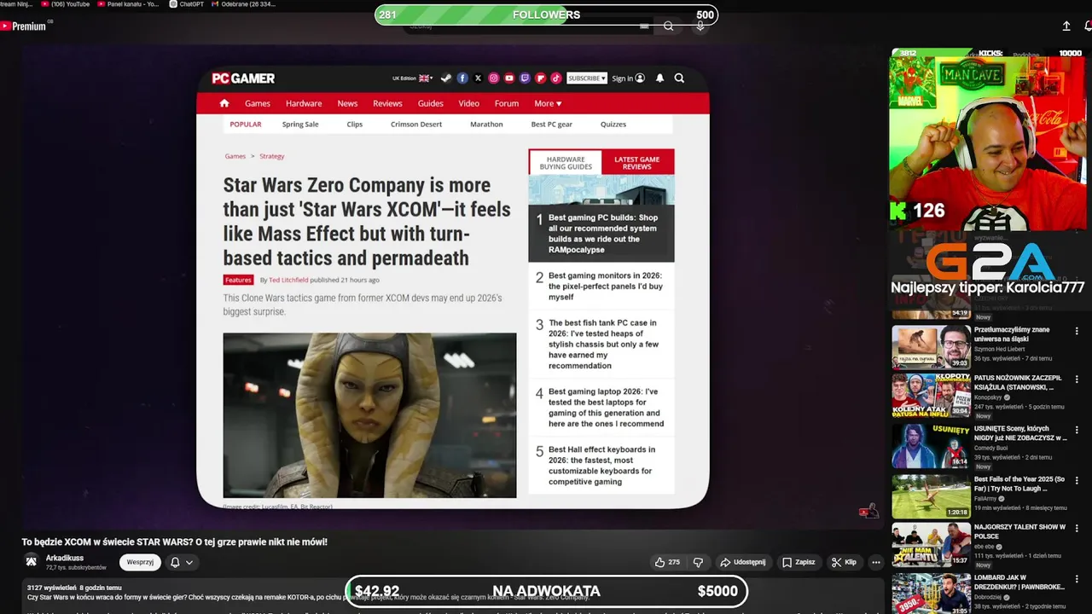1092x614 pixels.
Task: Open PC Gamer's Twitch icon
Action: click(x=525, y=78)
